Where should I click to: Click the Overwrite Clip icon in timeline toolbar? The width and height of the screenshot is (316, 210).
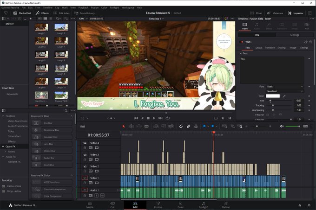pos(164,126)
